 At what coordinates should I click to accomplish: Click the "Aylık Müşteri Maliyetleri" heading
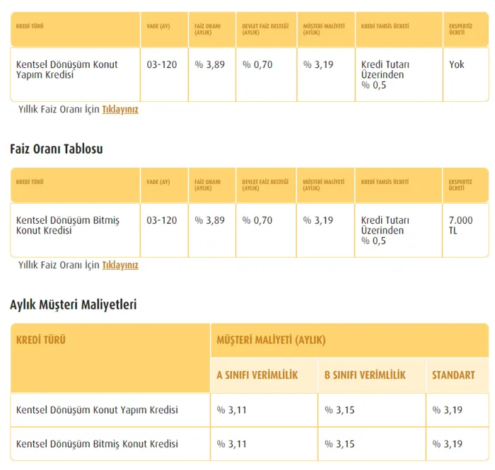tap(73, 304)
